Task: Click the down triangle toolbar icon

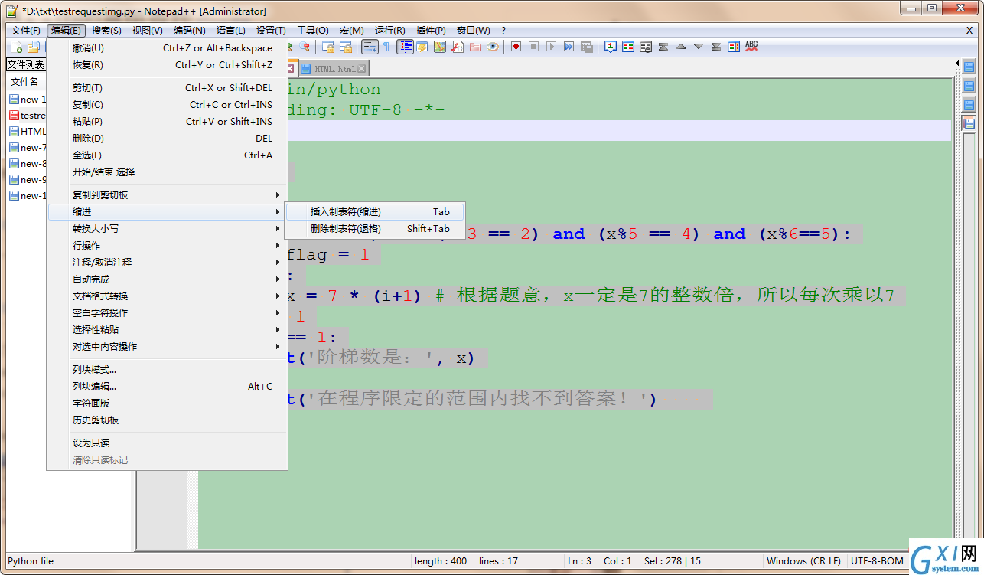Action: (699, 47)
